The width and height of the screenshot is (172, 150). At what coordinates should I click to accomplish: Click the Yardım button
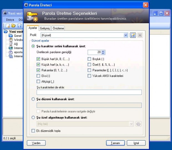pos(36,143)
